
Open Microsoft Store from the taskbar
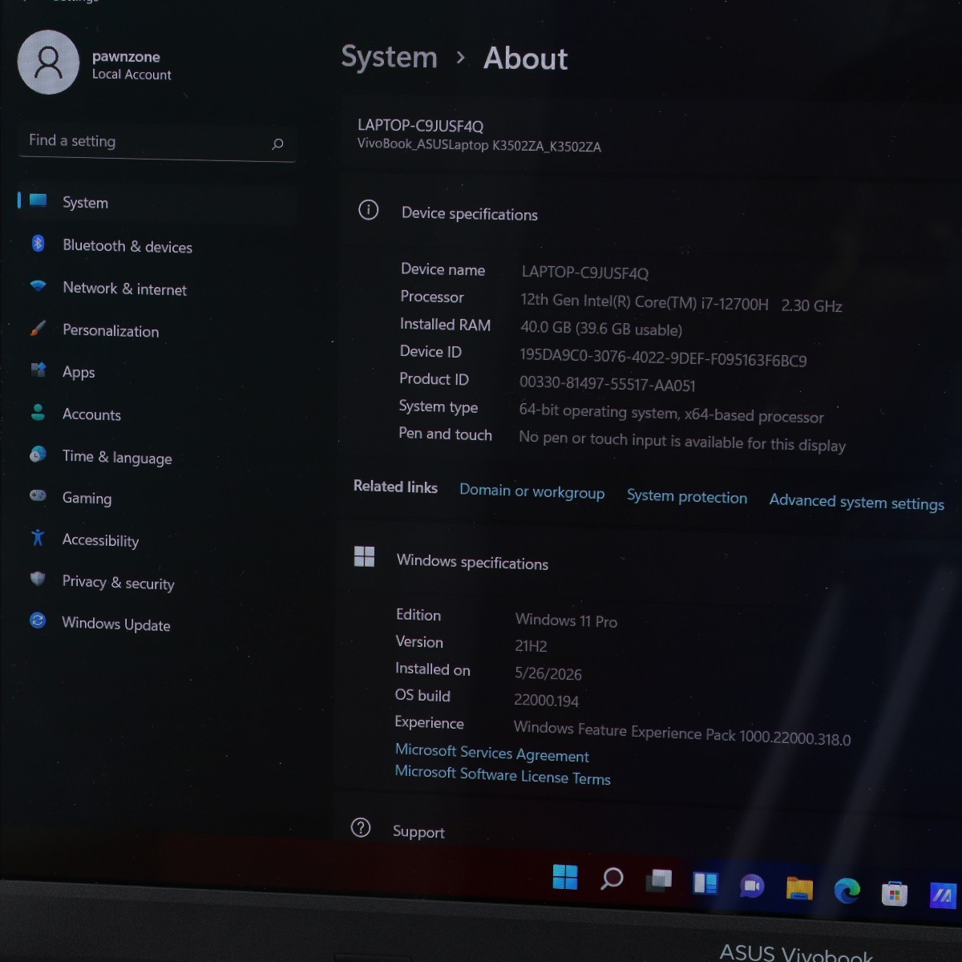point(894,893)
